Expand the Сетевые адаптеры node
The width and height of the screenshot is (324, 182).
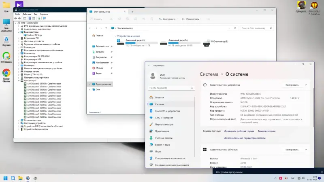[x=19, y=120]
